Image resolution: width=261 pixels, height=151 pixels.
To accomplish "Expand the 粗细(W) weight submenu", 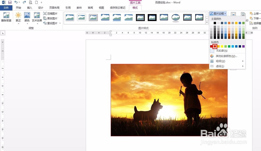I will click(x=227, y=61).
